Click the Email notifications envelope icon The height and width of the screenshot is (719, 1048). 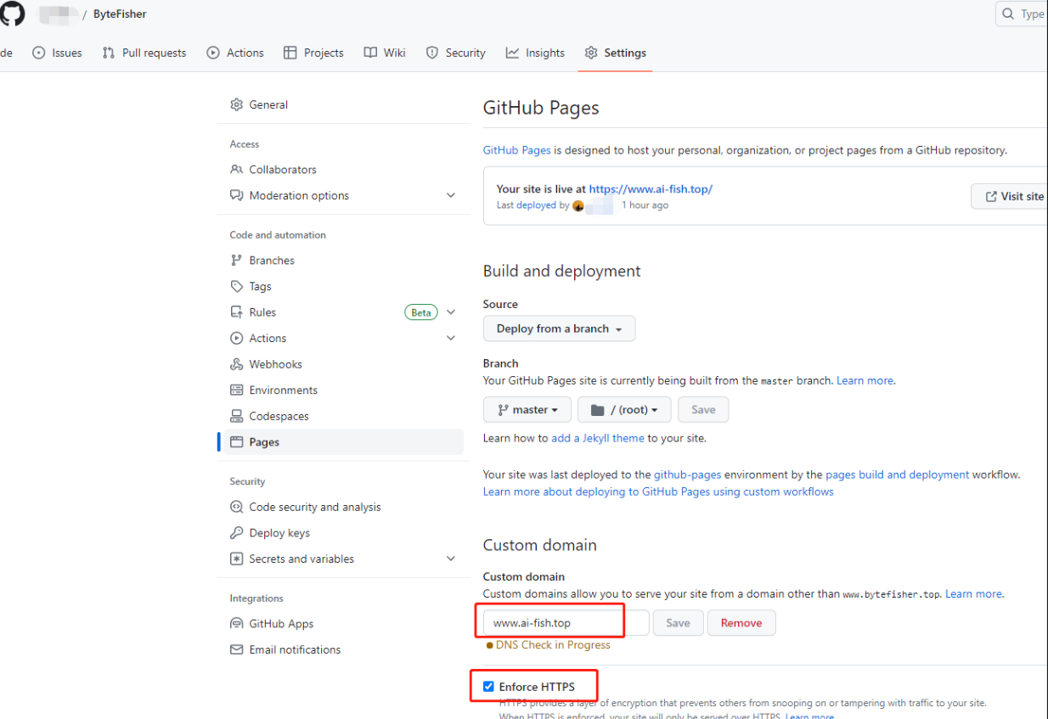point(237,649)
